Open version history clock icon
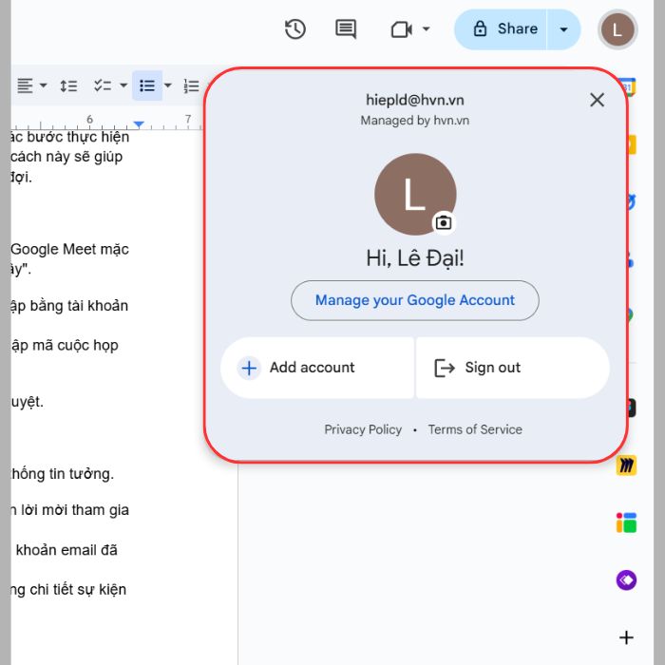Image resolution: width=665 pixels, height=665 pixels. pyautogui.click(x=294, y=29)
